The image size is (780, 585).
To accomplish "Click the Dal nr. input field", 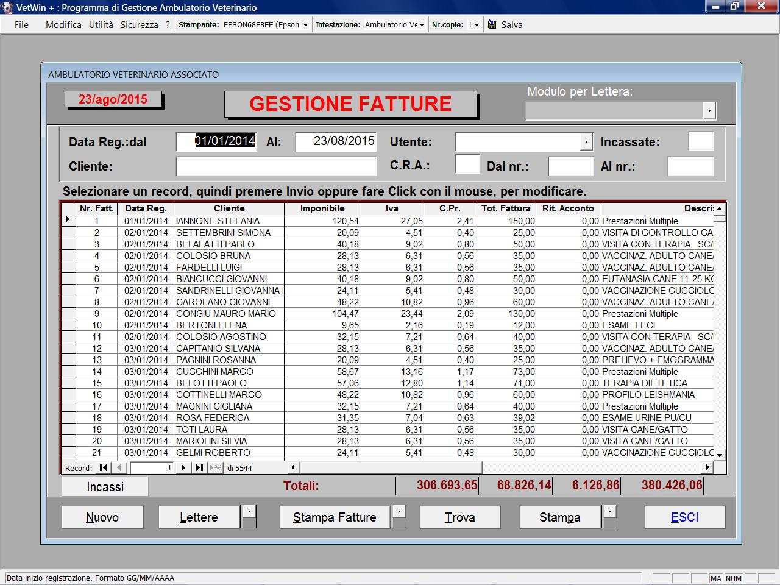I will [x=571, y=166].
